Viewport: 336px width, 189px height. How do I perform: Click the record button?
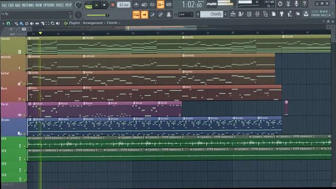click(x=112, y=5)
